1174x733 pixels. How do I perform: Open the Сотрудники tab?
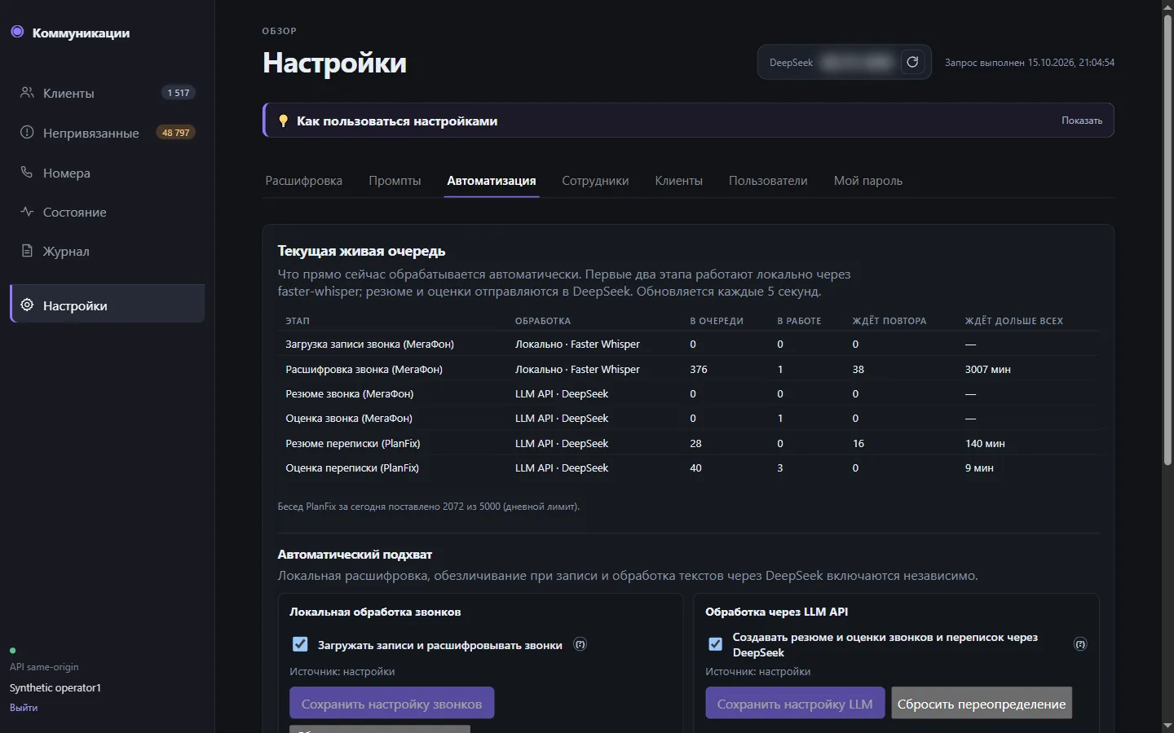point(595,181)
